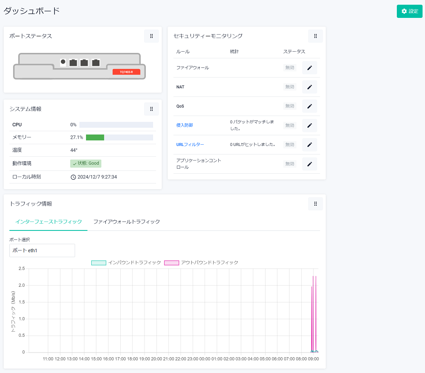Click drag handle icon on ポートステータス panel
The height and width of the screenshot is (373, 425).
click(x=151, y=36)
